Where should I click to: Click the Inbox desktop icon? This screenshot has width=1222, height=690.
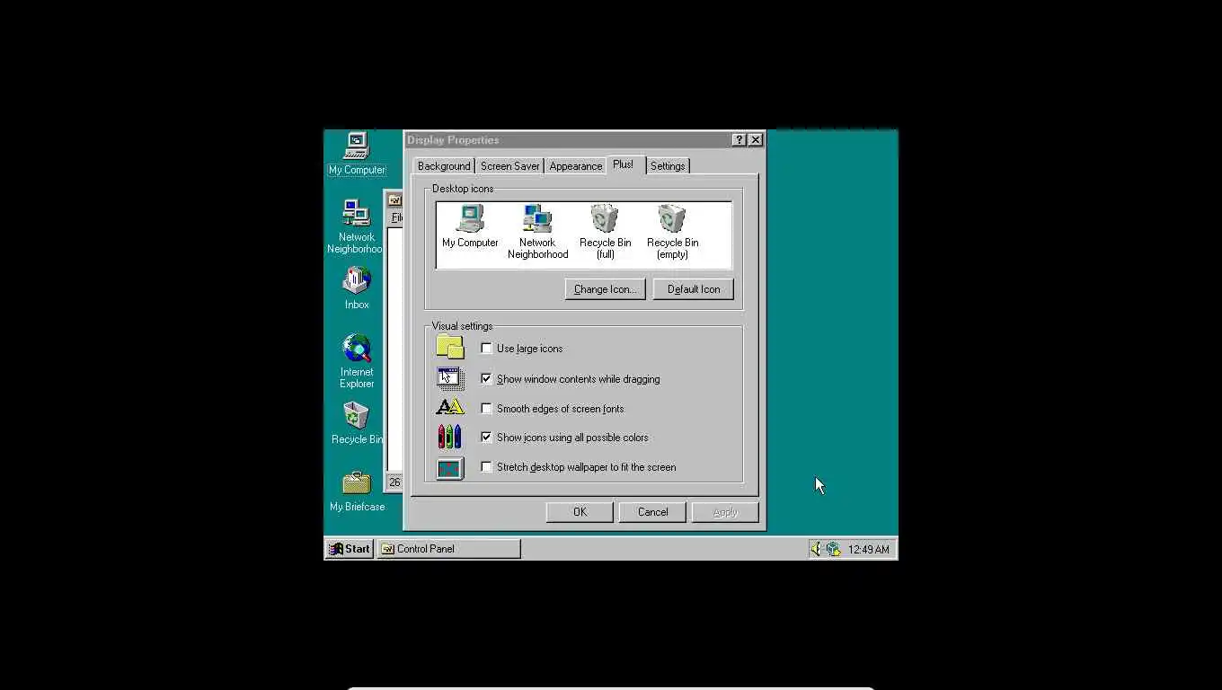[x=357, y=288]
